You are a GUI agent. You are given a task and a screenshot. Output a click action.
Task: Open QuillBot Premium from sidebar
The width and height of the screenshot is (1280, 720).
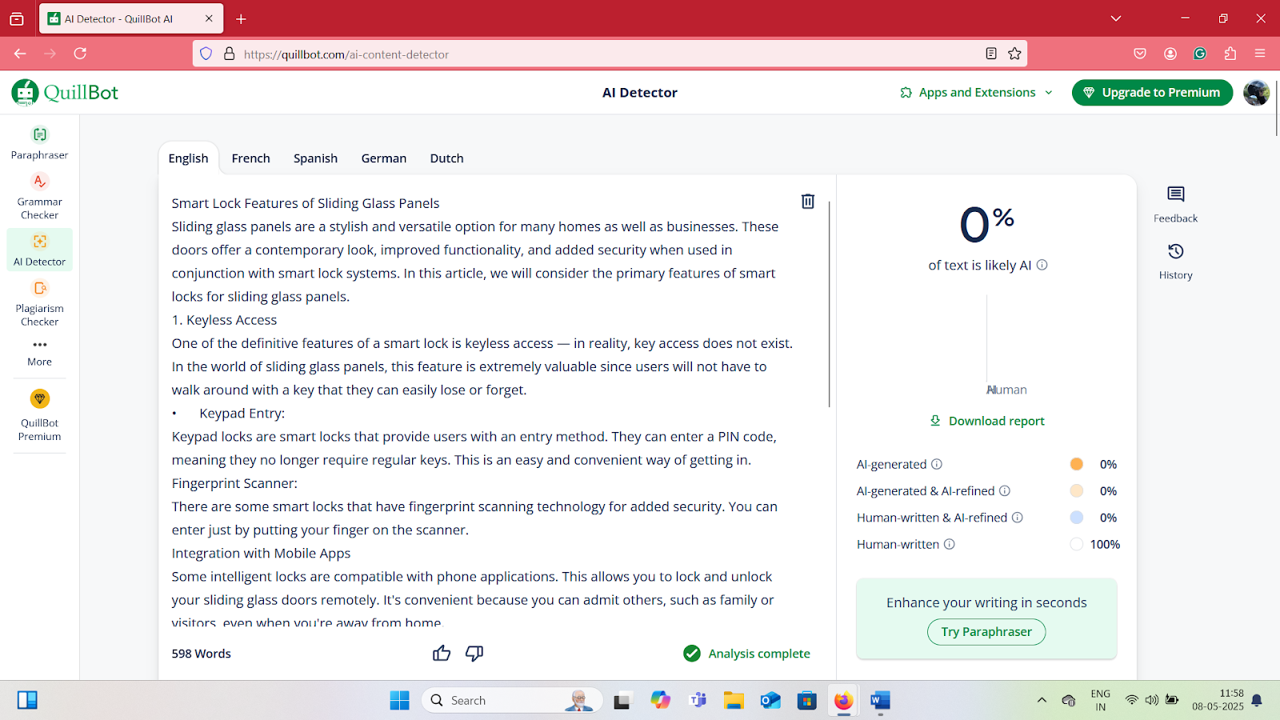39,415
